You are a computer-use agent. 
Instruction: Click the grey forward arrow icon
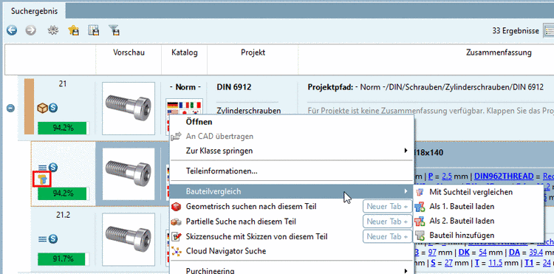(31, 31)
